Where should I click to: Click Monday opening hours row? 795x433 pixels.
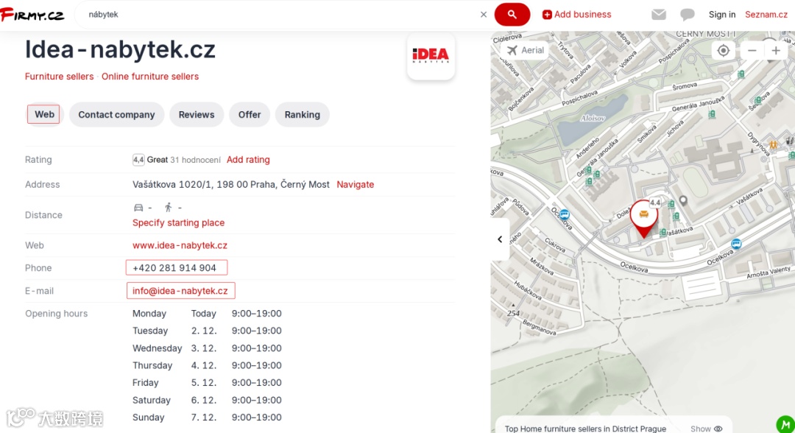(207, 314)
